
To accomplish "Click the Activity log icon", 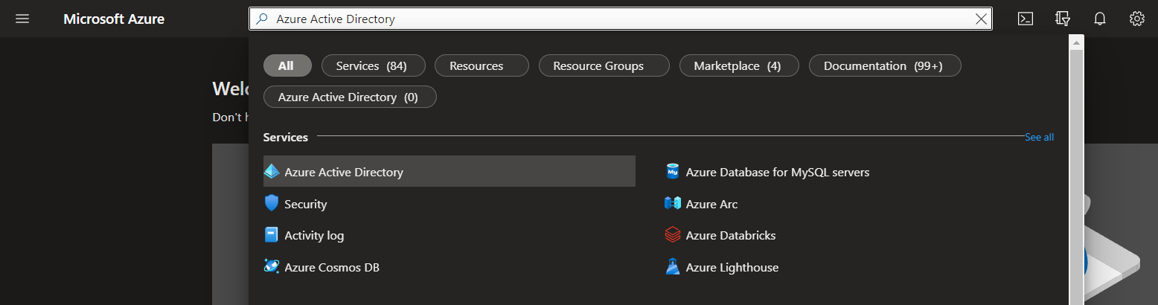I will click(x=272, y=235).
